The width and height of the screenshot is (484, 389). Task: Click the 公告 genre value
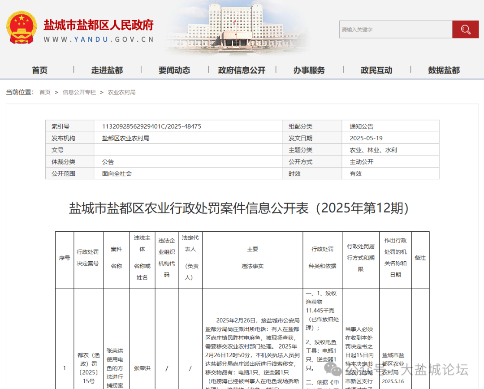pyautogui.click(x=108, y=162)
